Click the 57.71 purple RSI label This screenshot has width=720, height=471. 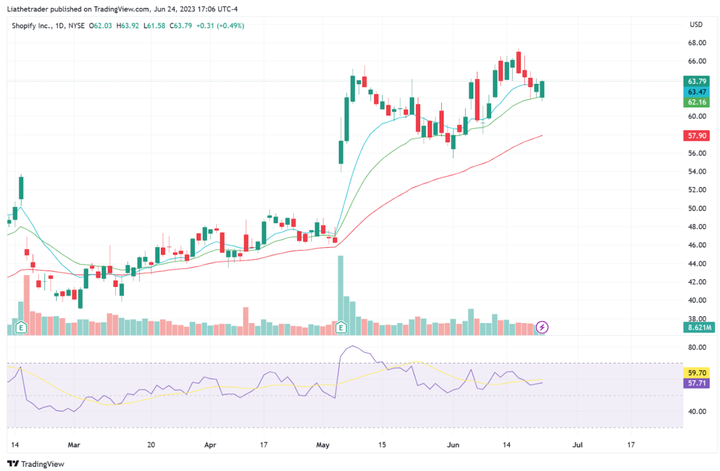tap(697, 383)
